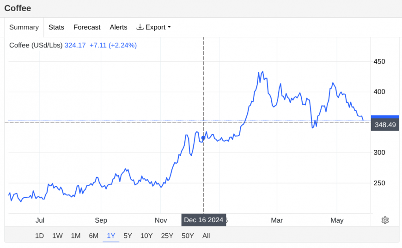Open the Export dropdown menu

[153, 27]
